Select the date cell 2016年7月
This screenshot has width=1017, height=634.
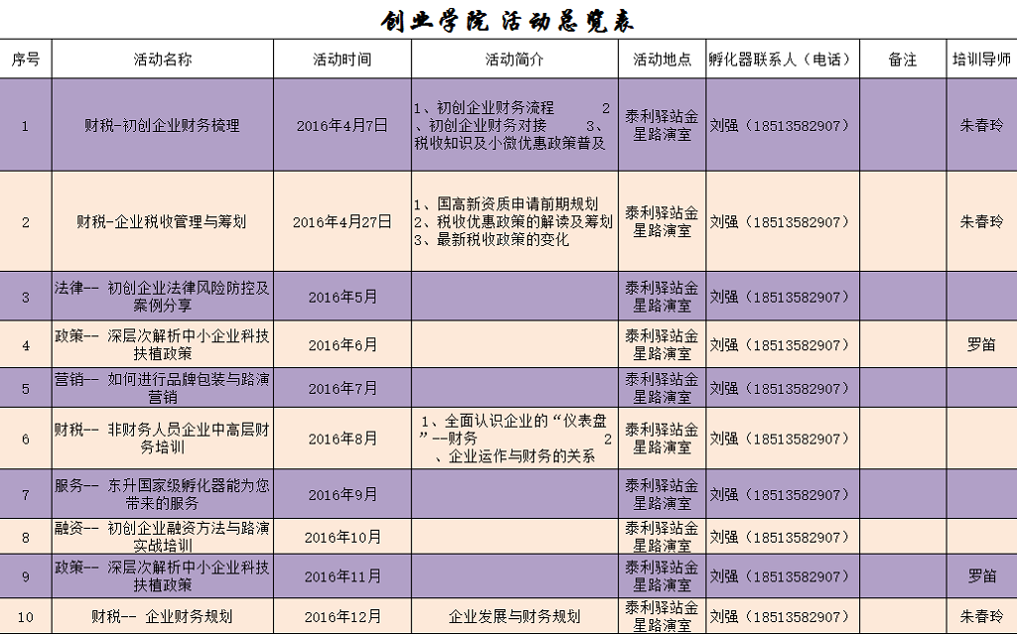[x=343, y=388]
